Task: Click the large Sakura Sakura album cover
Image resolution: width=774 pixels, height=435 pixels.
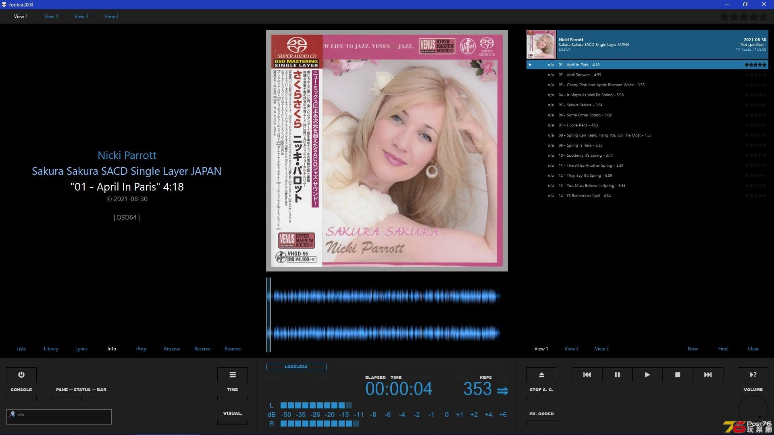Action: coord(387,151)
